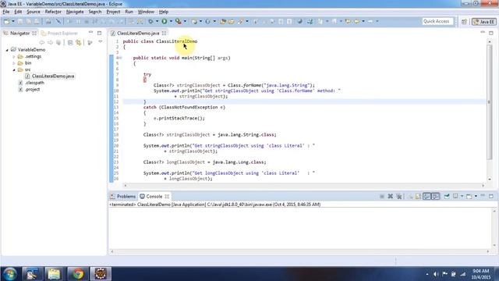Click the Windows Start orb

[x=10, y=274]
